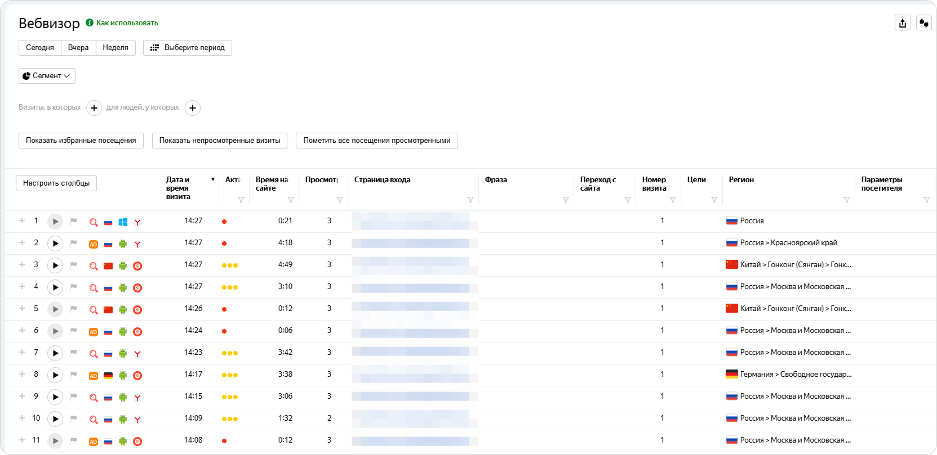Viewport: 937px width, 455px height.
Task: Click the icon right of the export button
Action: (924, 23)
